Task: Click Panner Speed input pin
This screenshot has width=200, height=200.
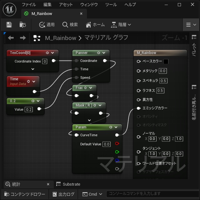Action: [76, 77]
